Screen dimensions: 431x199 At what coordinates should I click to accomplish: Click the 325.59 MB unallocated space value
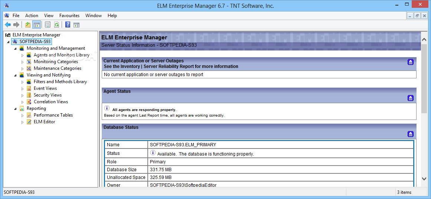click(161, 177)
